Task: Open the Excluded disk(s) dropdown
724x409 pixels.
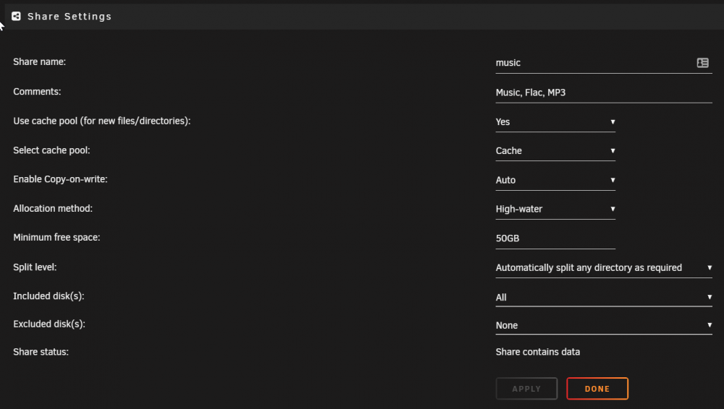Action: [604, 325]
